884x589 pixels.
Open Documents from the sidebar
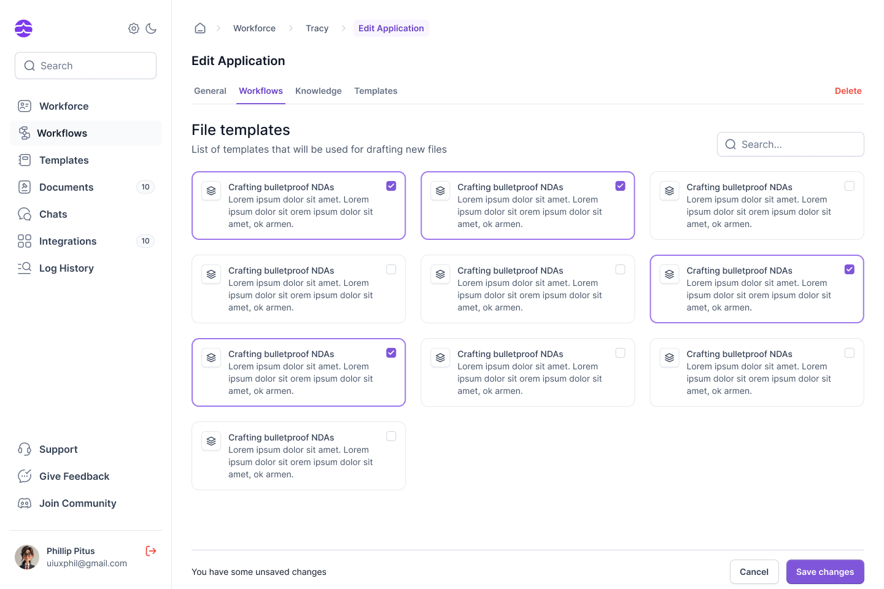coord(25,187)
